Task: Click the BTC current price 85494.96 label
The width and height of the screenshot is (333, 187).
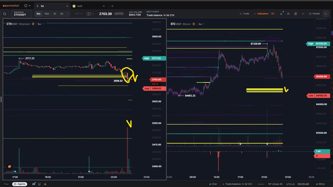Action: click(322, 77)
